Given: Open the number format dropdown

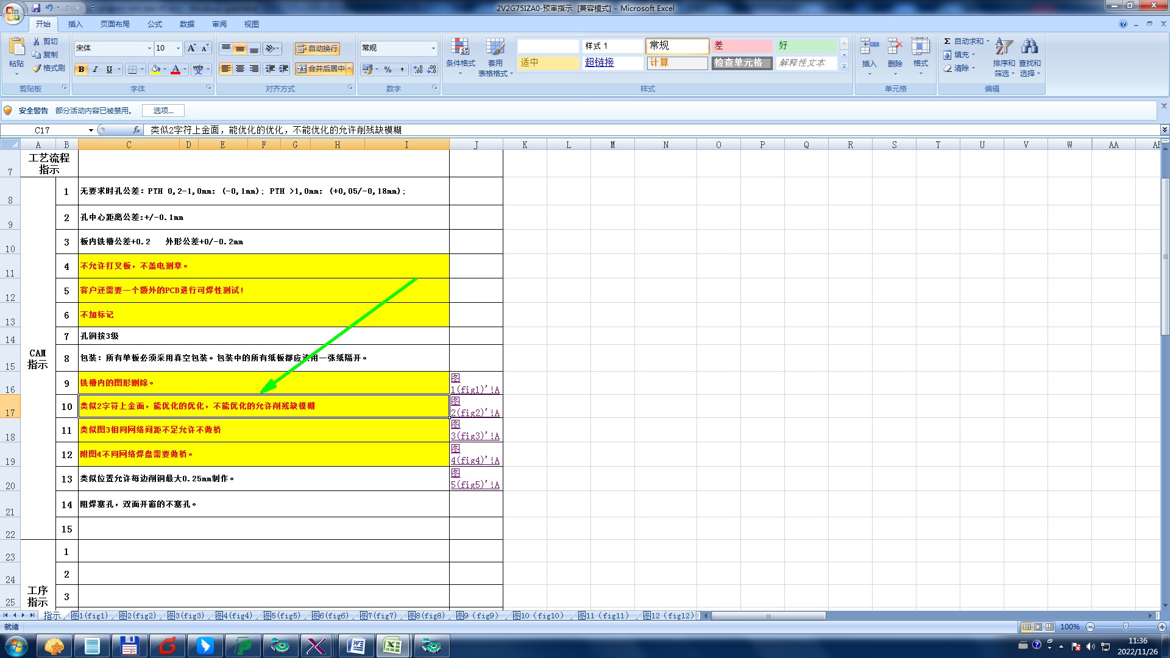Looking at the screenshot, I should coord(433,48).
